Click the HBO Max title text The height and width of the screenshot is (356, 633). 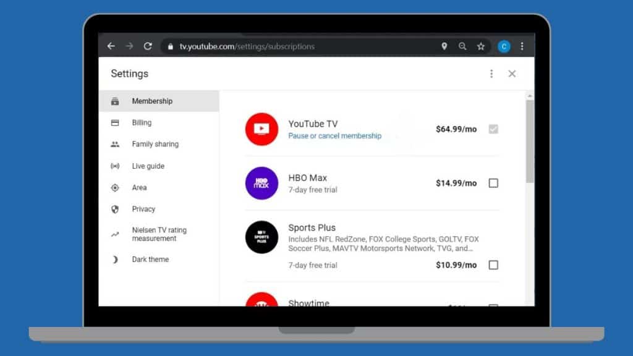[308, 178]
